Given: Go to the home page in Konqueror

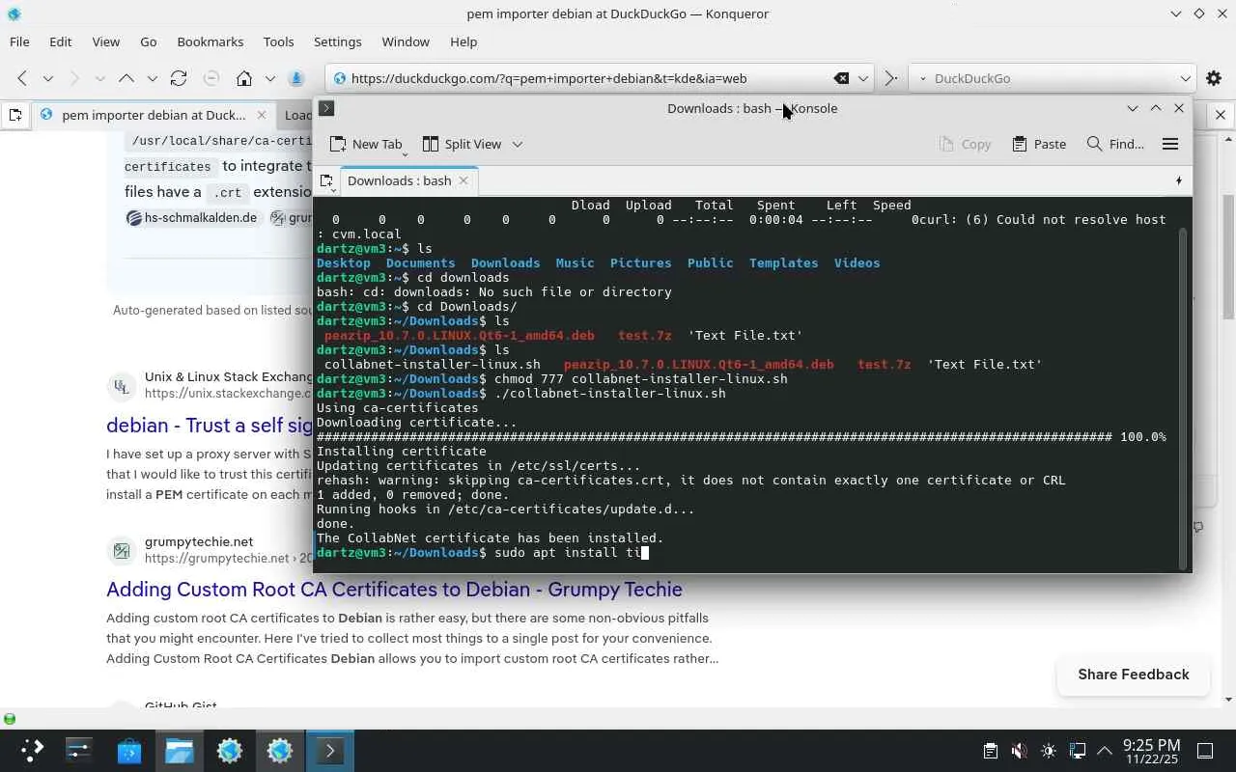Looking at the screenshot, I should coord(244,78).
